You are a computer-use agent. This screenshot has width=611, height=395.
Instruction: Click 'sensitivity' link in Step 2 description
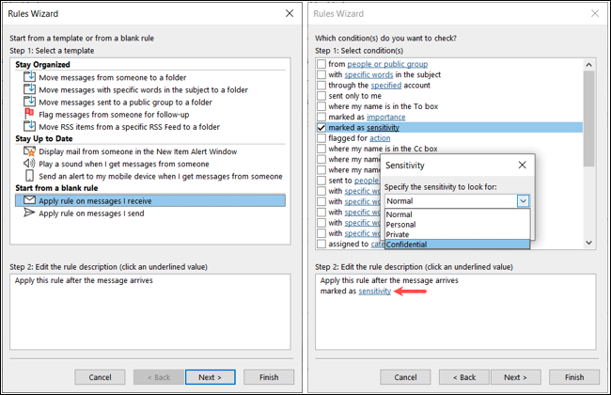pos(374,291)
